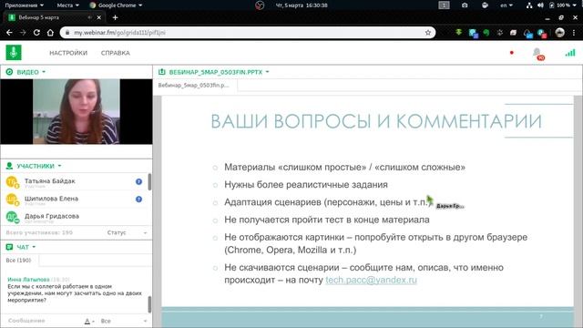Click the presenter video thumbnail
The image size is (583, 328).
(x=77, y=111)
